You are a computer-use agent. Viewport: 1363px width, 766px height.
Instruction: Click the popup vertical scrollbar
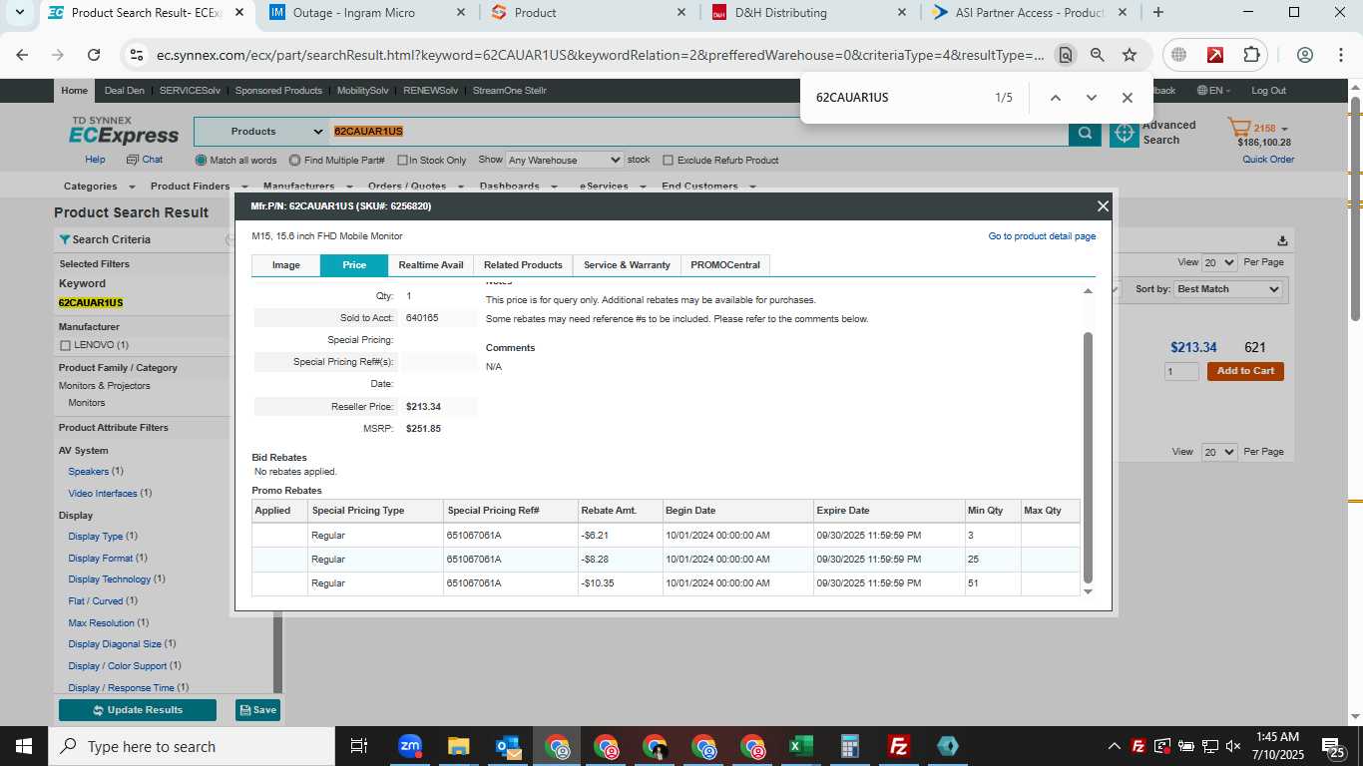point(1088,458)
